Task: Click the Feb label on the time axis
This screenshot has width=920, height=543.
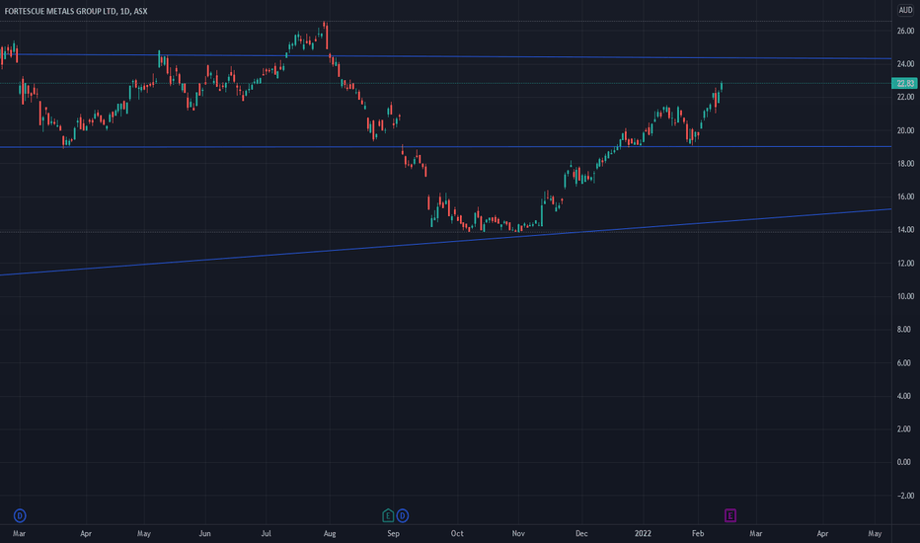Action: [x=698, y=533]
